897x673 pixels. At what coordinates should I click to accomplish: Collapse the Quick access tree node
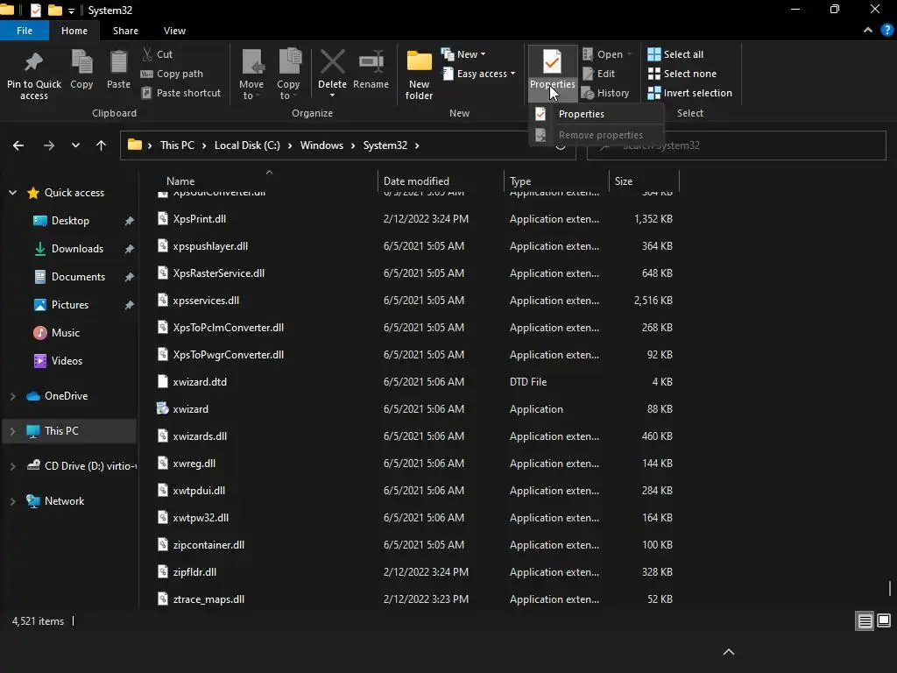pos(12,193)
